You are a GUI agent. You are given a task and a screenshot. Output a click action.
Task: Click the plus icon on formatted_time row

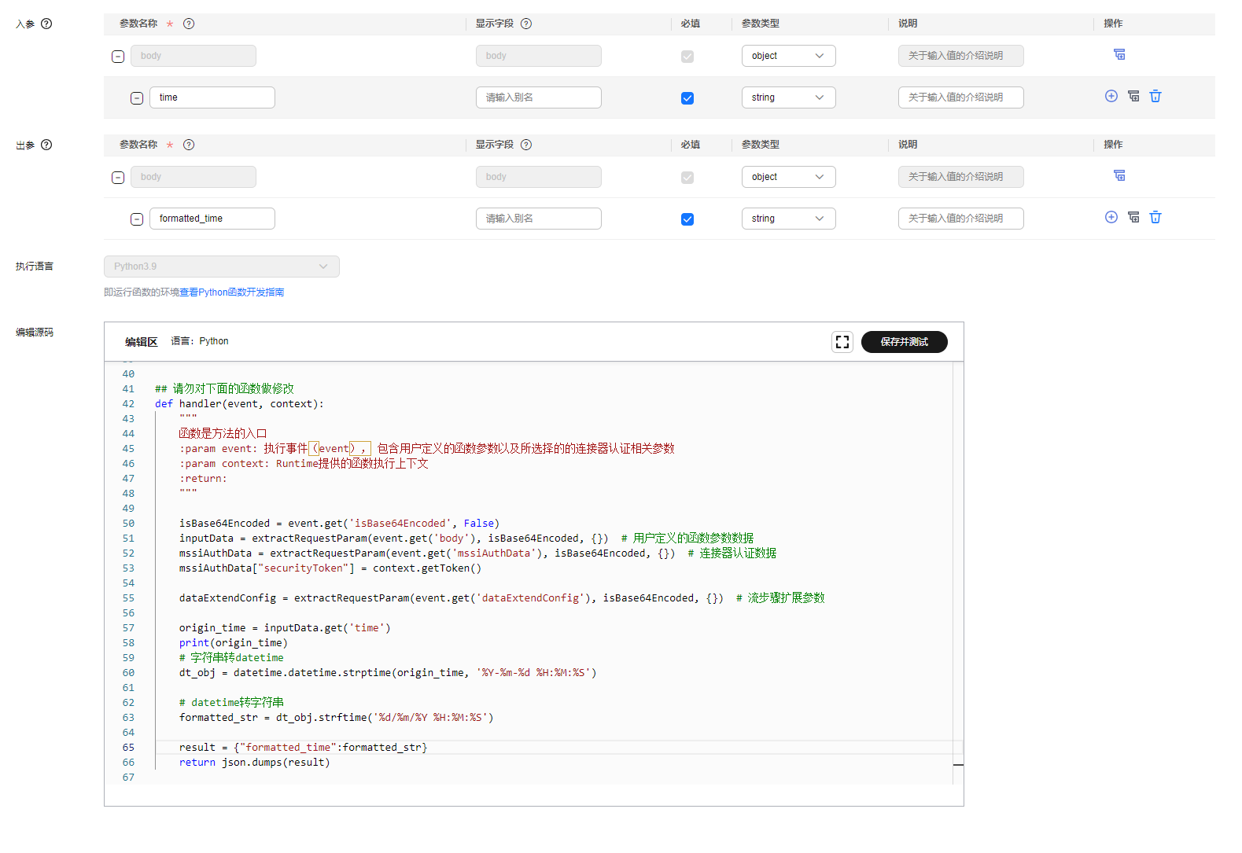tap(1111, 218)
